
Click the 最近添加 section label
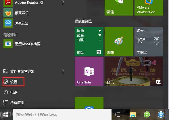coord(10,35)
